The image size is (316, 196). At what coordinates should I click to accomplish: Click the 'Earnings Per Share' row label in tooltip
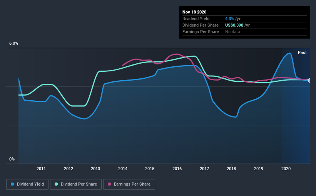(201, 32)
